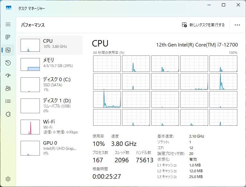Viewport: 246px width, 187px height.
Task: Open the Startup apps page icon
Action: pos(8,75)
